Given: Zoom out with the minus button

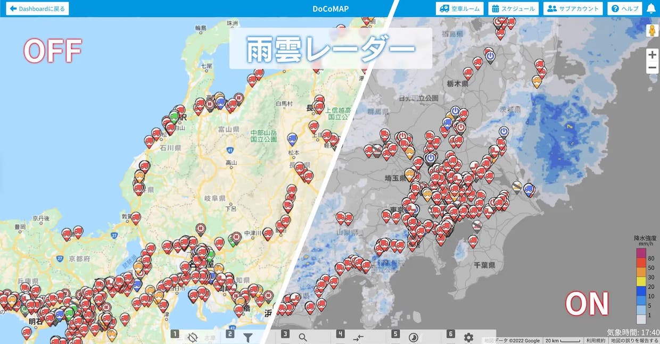Looking at the screenshot, I should pyautogui.click(x=652, y=68).
